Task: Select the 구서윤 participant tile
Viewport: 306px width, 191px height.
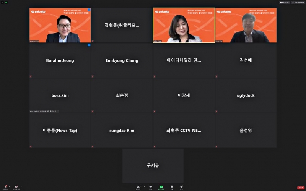Action: click(153, 166)
